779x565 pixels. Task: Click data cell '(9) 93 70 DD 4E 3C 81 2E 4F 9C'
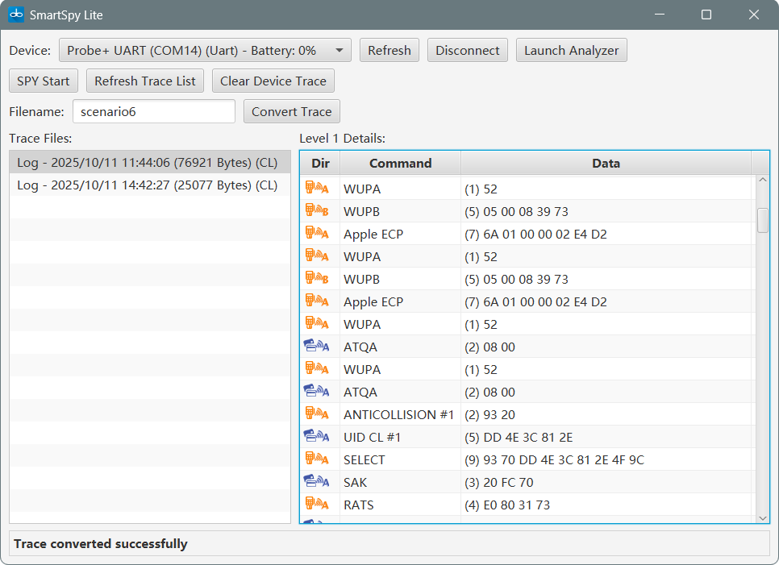pos(606,459)
